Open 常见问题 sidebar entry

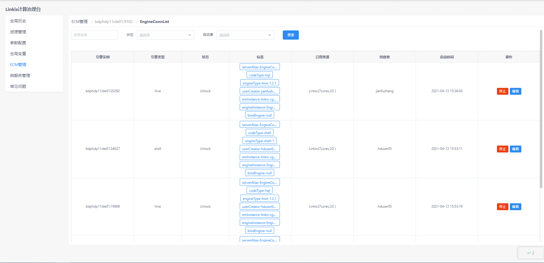(18, 86)
